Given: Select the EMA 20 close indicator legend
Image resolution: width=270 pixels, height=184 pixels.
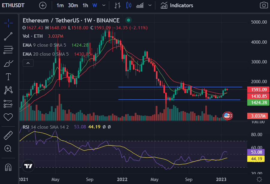Looking at the screenshot, I should click(x=45, y=54).
